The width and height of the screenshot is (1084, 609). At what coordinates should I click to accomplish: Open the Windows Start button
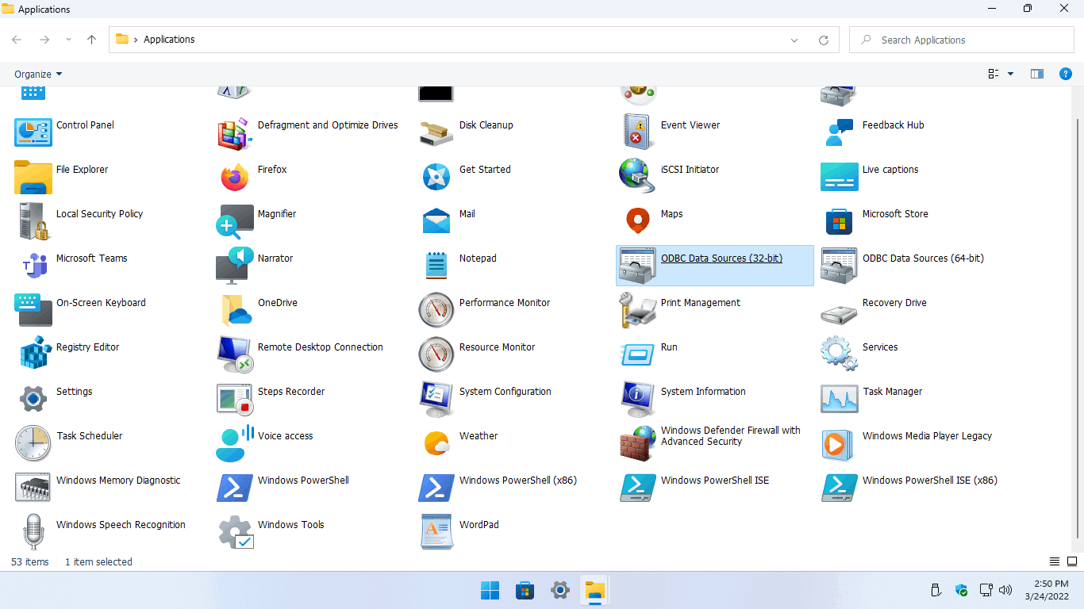click(x=490, y=590)
